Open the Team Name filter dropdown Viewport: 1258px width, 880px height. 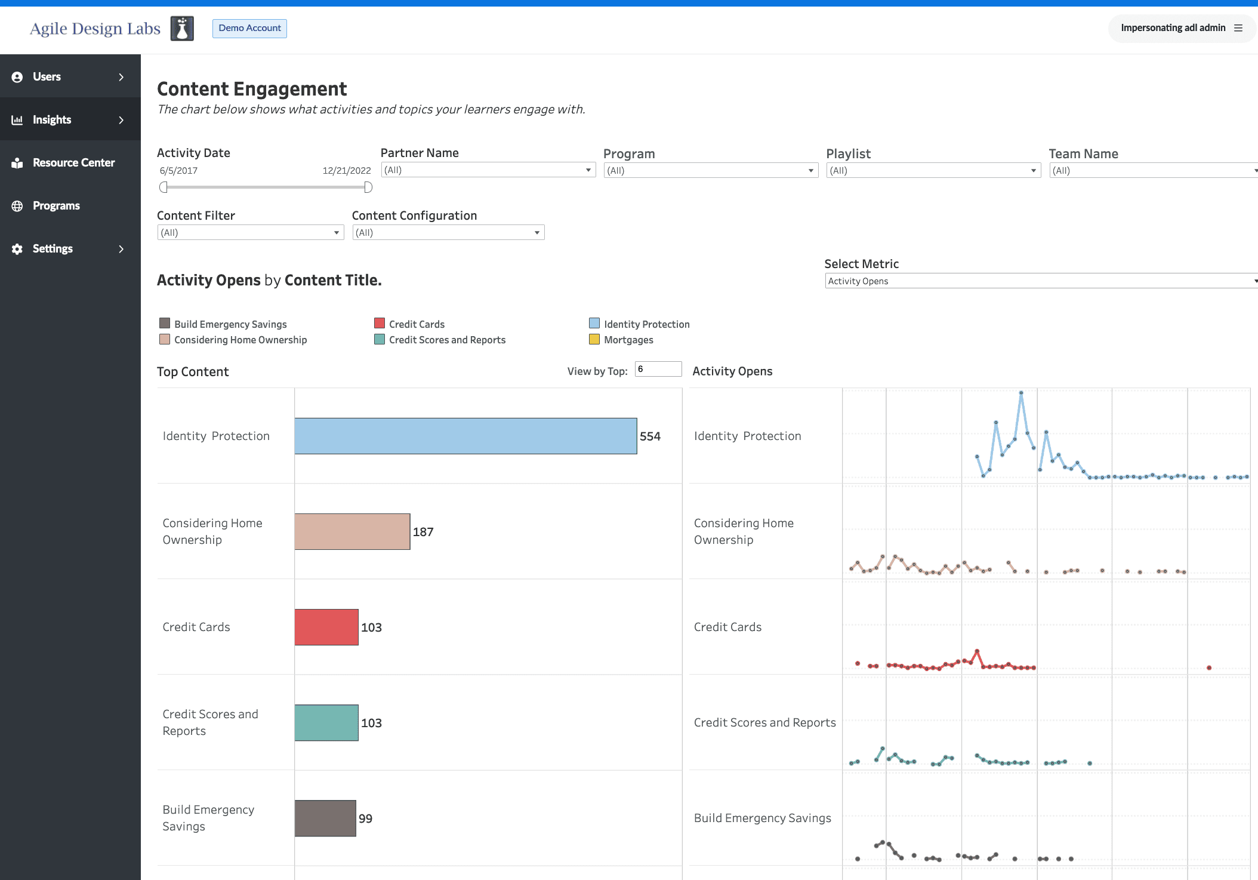coord(1154,171)
